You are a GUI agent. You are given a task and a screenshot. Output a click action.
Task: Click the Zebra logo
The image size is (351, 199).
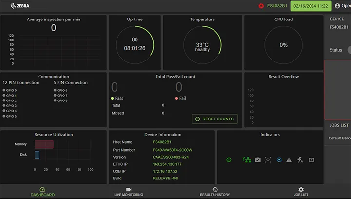tap(16, 6)
